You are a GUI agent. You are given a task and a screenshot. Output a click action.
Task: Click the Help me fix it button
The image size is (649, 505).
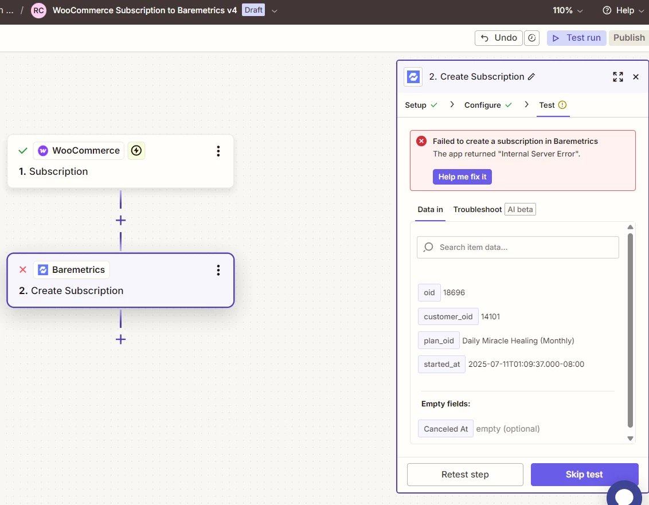462,177
